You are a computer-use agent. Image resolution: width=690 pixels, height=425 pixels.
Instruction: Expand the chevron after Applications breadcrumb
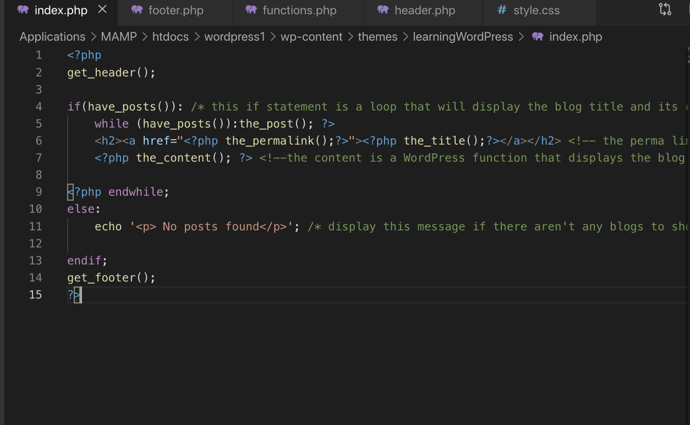click(x=93, y=37)
